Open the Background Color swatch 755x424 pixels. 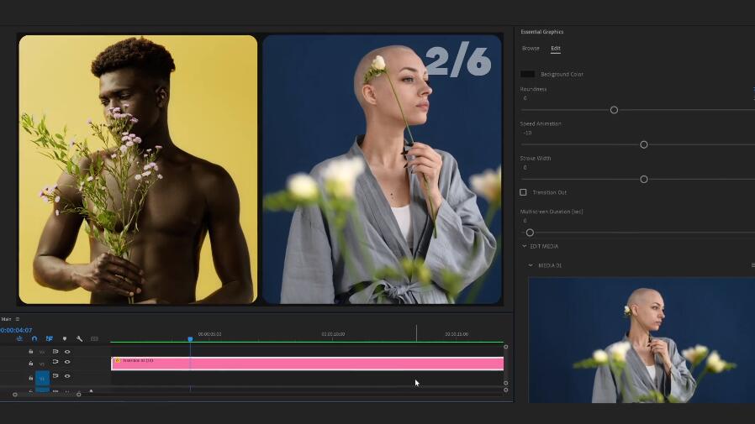click(527, 74)
